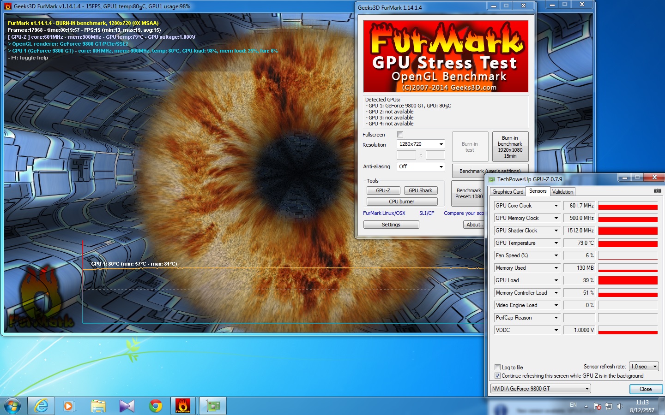This screenshot has height=415, width=665.
Task: Expand the Video Engine Load sensor dropdown
Action: pyautogui.click(x=556, y=305)
